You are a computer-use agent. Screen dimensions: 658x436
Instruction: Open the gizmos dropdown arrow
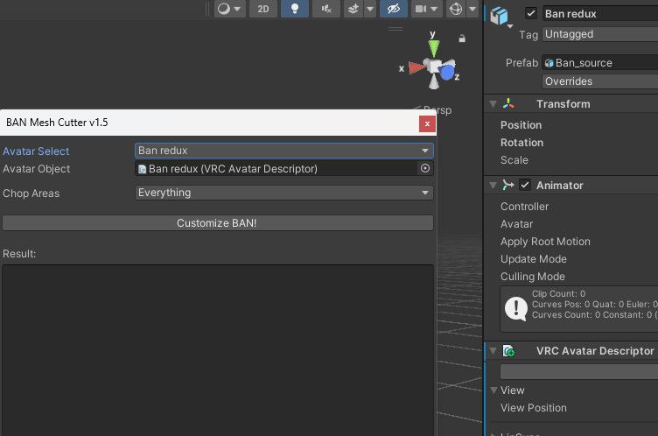[x=472, y=9]
